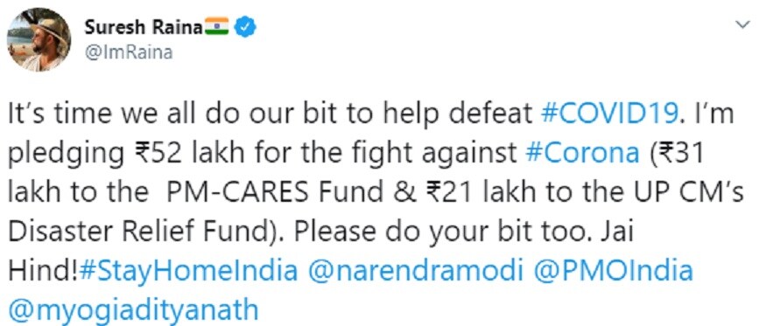Image resolution: width=766 pixels, height=326 pixels.
Task: Open the #Corona hashtag
Action: click(x=582, y=153)
